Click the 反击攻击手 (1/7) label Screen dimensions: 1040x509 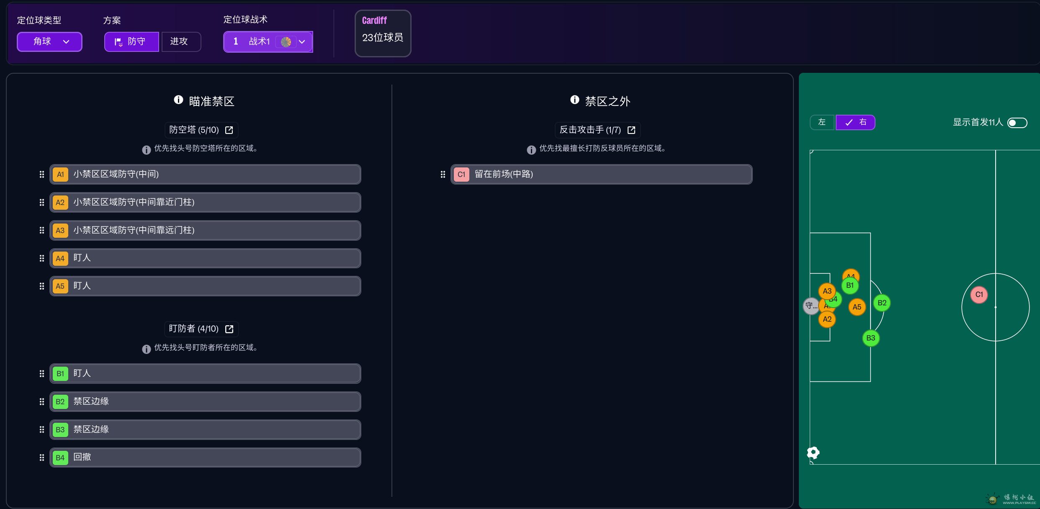tap(590, 130)
